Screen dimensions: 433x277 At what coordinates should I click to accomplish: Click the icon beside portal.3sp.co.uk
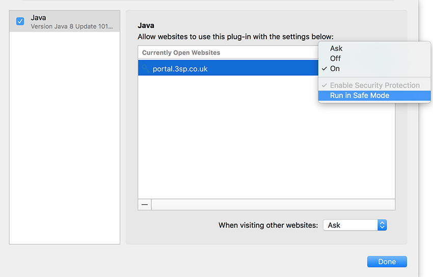(146, 68)
